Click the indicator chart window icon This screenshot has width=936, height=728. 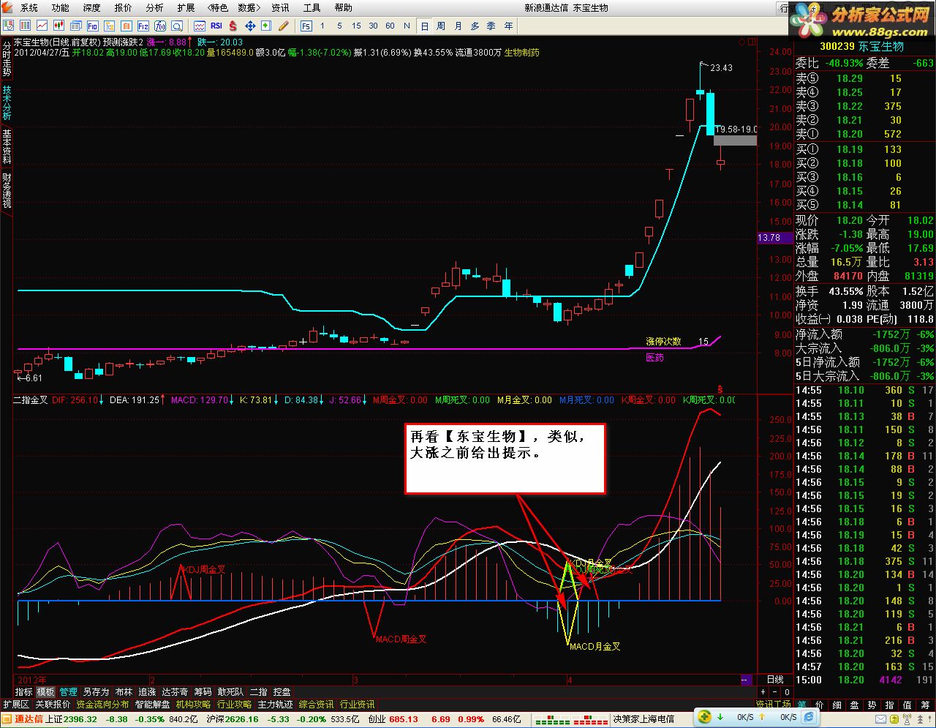click(x=199, y=26)
